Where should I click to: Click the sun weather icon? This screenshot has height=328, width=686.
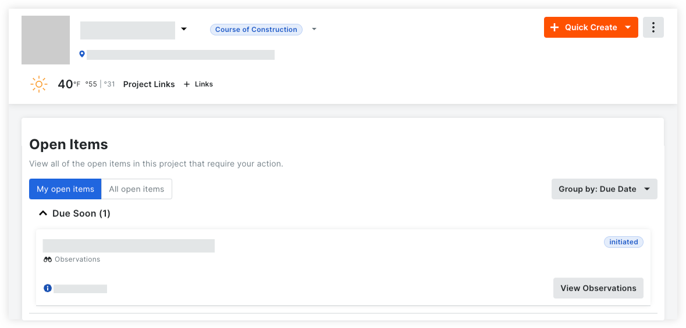[38, 84]
